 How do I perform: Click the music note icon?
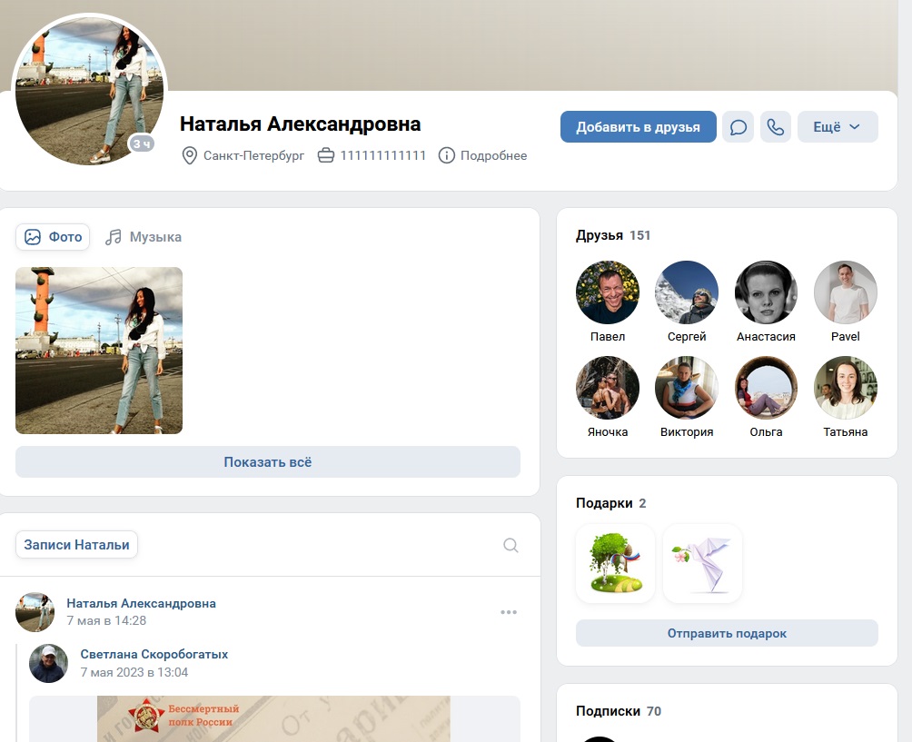click(114, 237)
